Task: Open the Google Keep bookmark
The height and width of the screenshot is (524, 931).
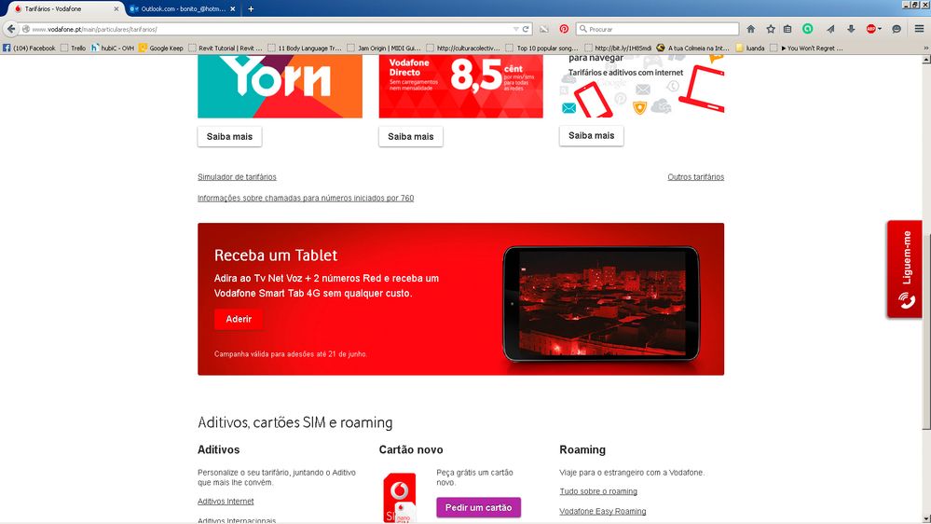Action: pyautogui.click(x=161, y=48)
